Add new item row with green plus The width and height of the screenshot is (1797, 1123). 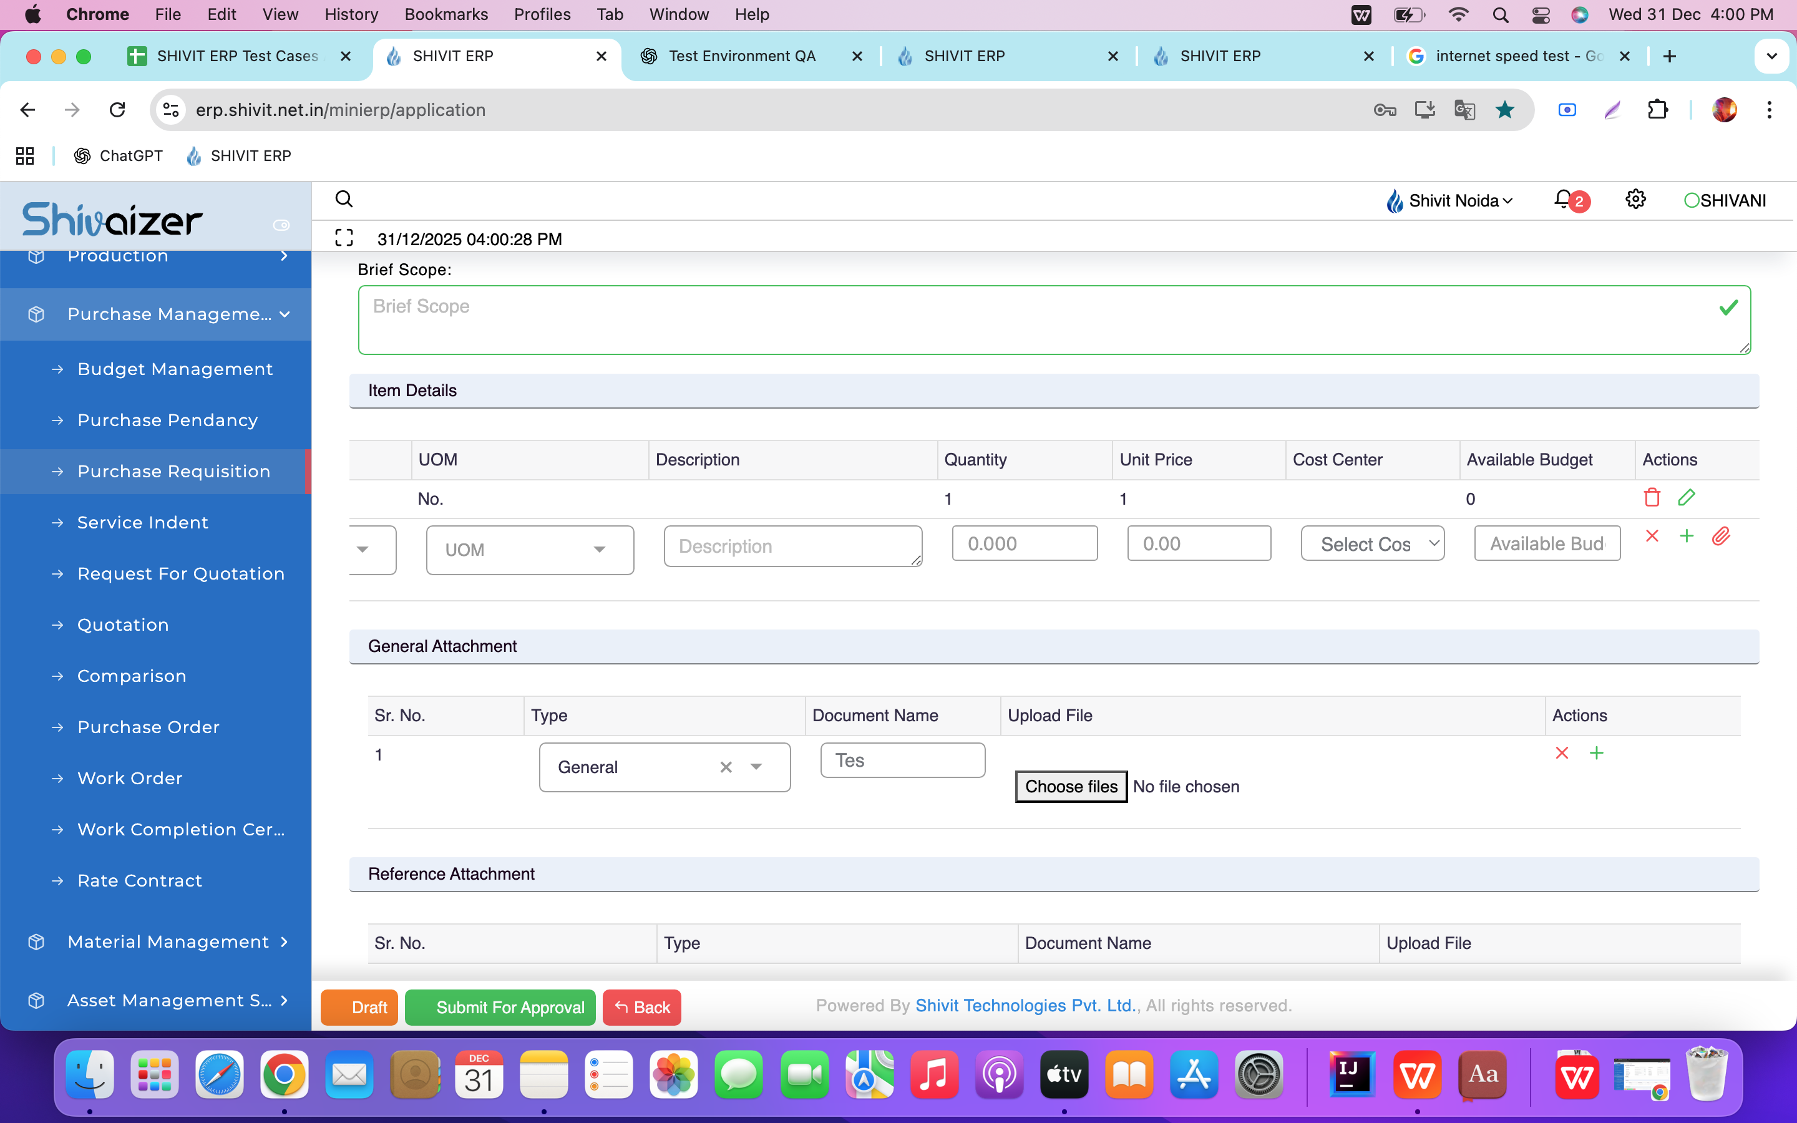coord(1687,537)
